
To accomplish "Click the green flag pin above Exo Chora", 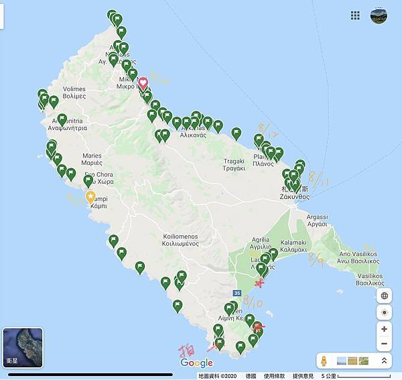I will [x=88, y=181].
